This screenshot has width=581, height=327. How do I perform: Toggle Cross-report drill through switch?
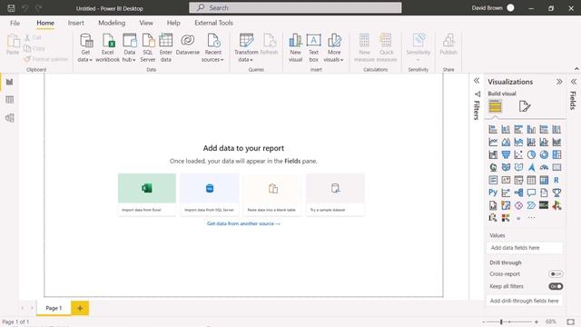pyautogui.click(x=556, y=274)
